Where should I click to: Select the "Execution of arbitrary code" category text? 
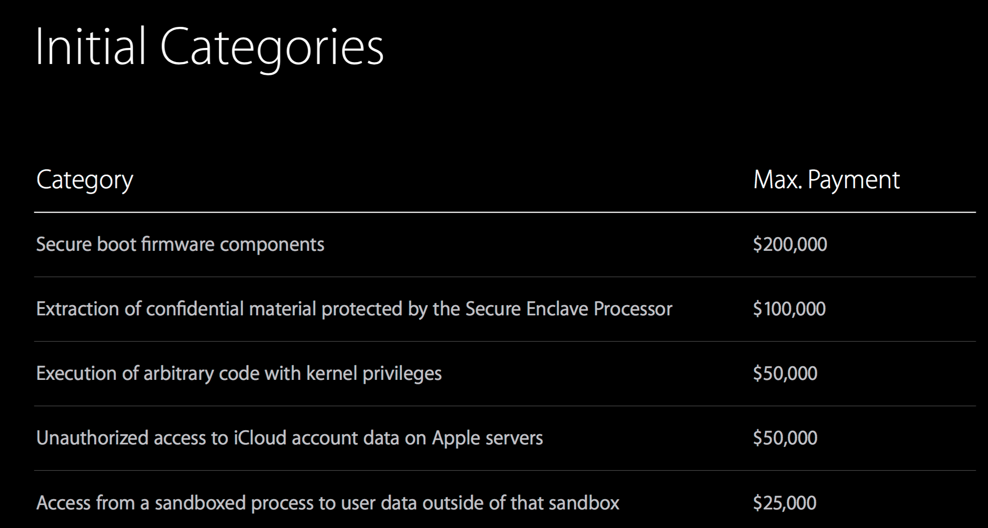click(x=239, y=374)
